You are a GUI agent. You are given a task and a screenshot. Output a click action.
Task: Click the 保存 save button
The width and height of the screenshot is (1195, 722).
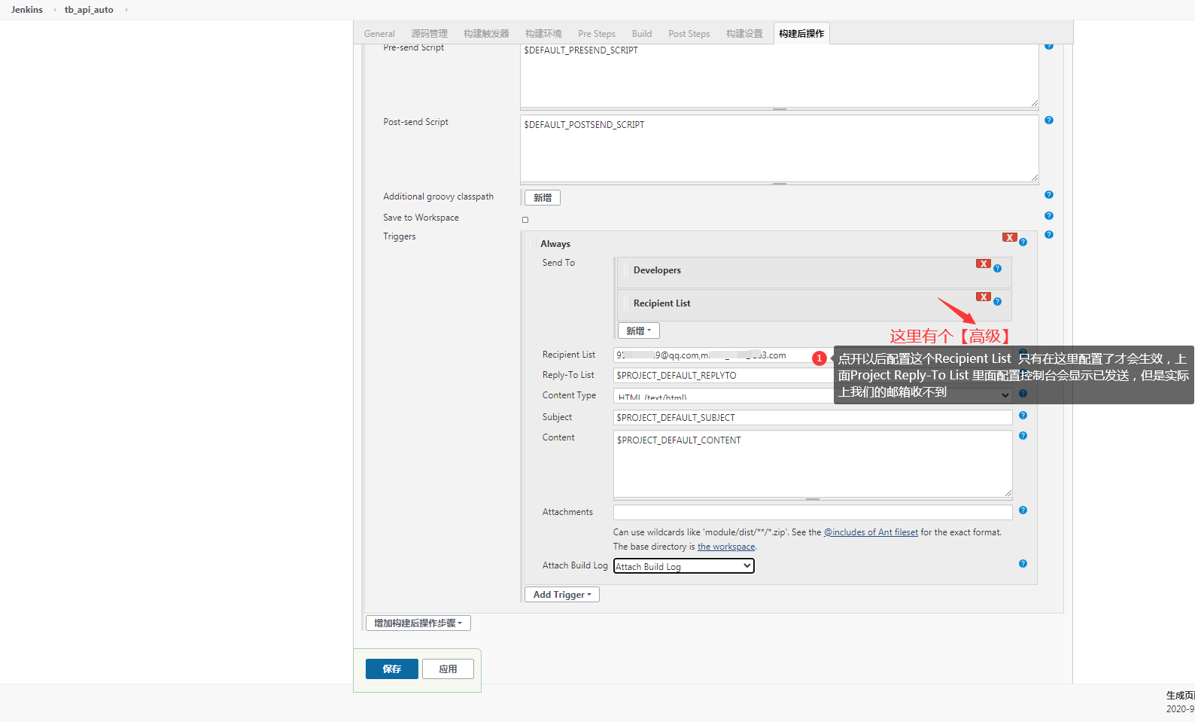[391, 669]
